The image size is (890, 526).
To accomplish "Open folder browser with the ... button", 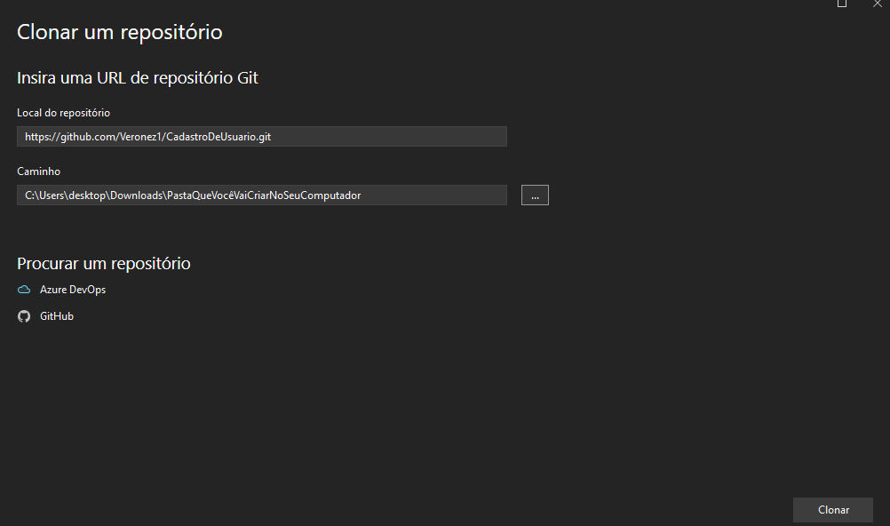I will 535,195.
